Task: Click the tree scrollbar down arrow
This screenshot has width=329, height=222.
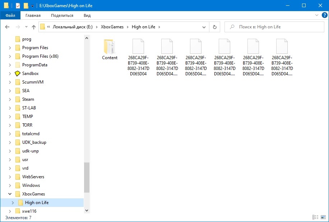Action: point(87,210)
